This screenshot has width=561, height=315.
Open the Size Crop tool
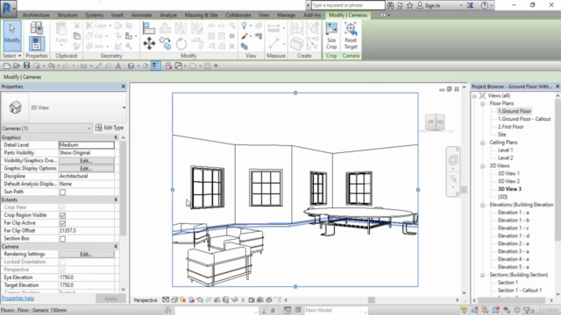(x=331, y=36)
